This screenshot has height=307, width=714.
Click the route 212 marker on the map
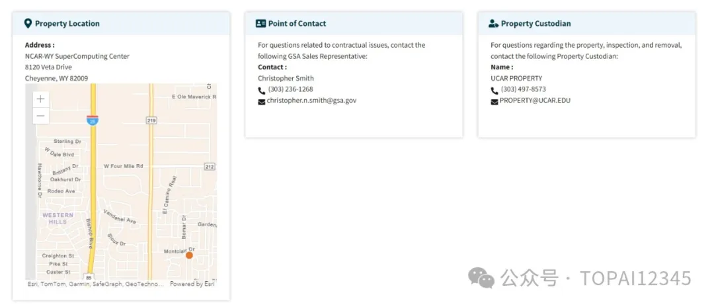click(210, 167)
